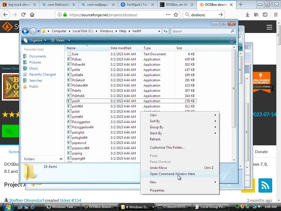
Task: Choose Customize This Folder from context menu
Action: click(180, 148)
